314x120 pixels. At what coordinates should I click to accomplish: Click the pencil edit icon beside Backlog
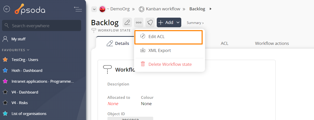coord(127,22)
